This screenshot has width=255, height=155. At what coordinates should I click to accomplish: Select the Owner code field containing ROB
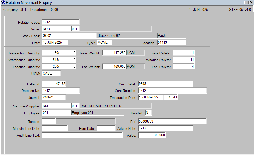pyautogui.click(x=56, y=29)
